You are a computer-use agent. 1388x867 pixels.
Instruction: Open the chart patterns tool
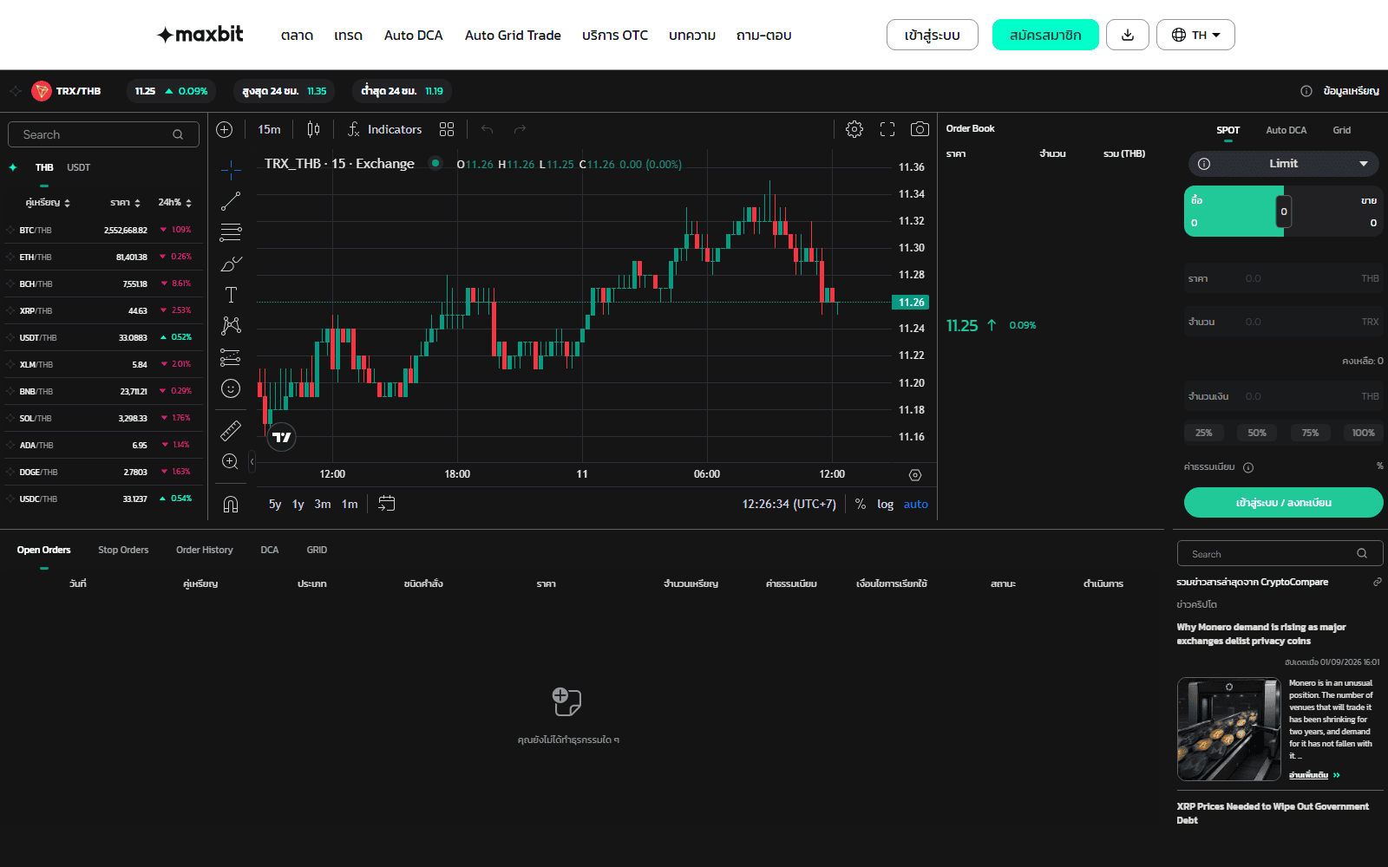click(231, 326)
